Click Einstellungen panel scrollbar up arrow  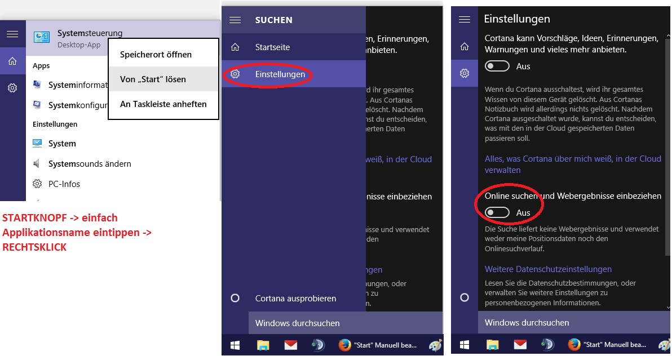click(669, 35)
